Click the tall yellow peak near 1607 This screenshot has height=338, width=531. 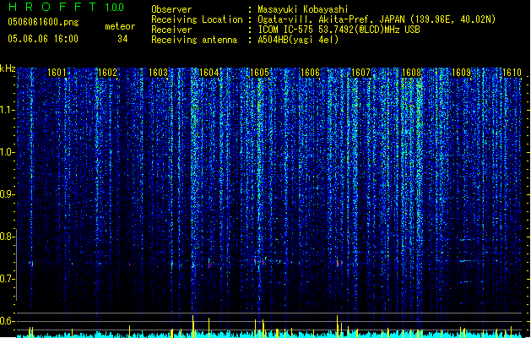coord(338,326)
